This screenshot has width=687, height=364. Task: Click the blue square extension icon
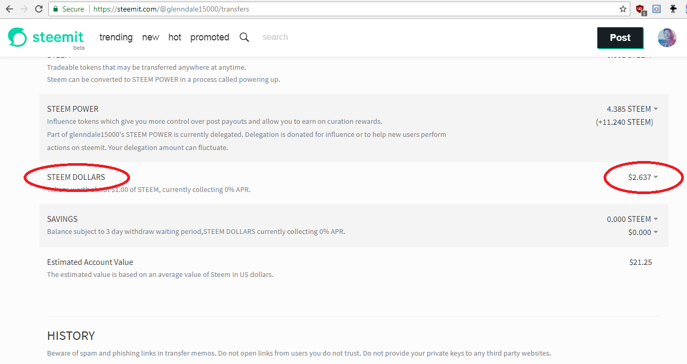click(657, 9)
